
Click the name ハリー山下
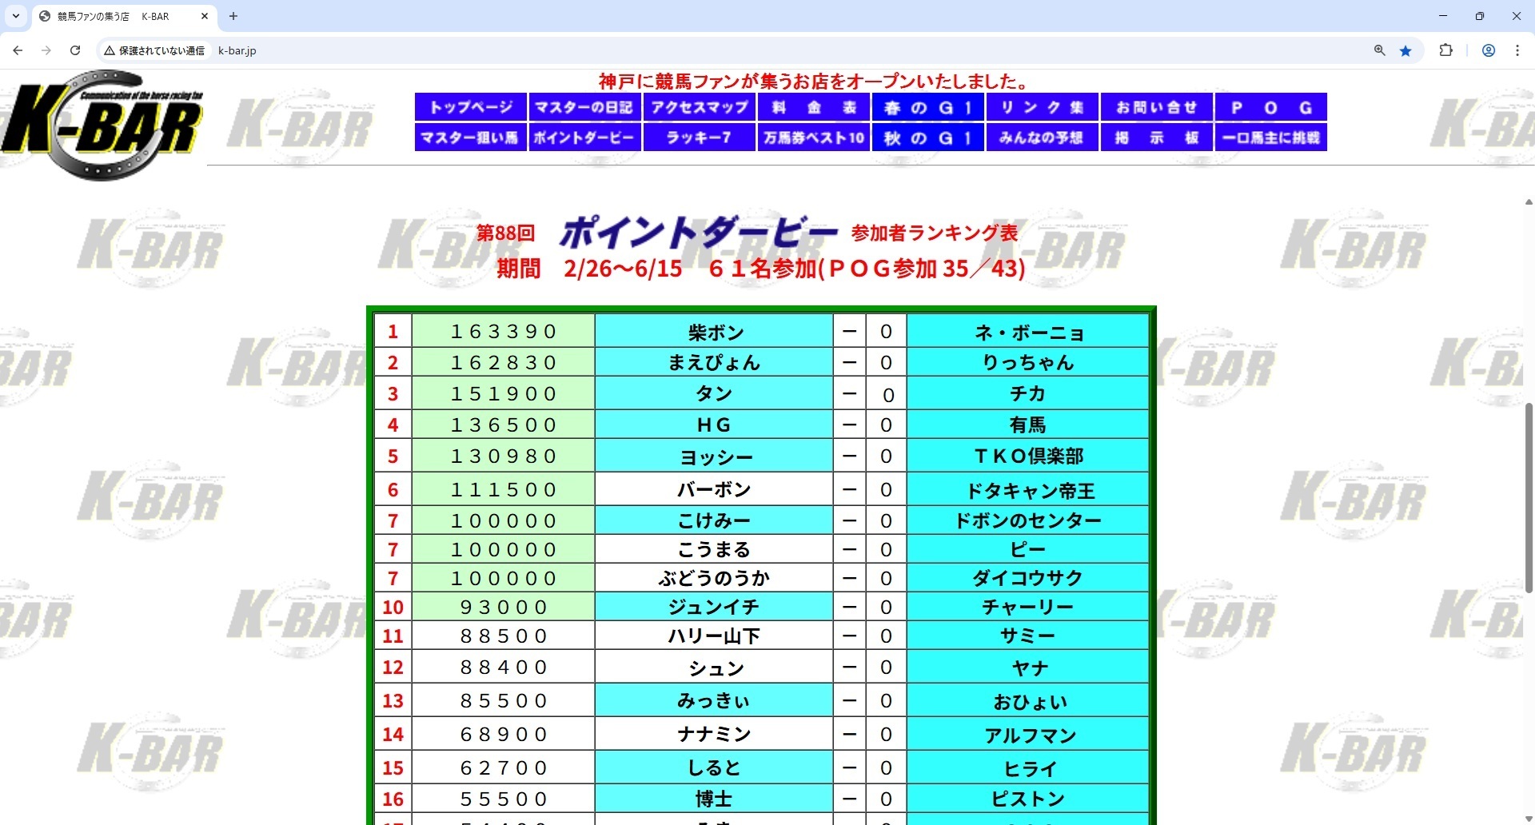[714, 636]
